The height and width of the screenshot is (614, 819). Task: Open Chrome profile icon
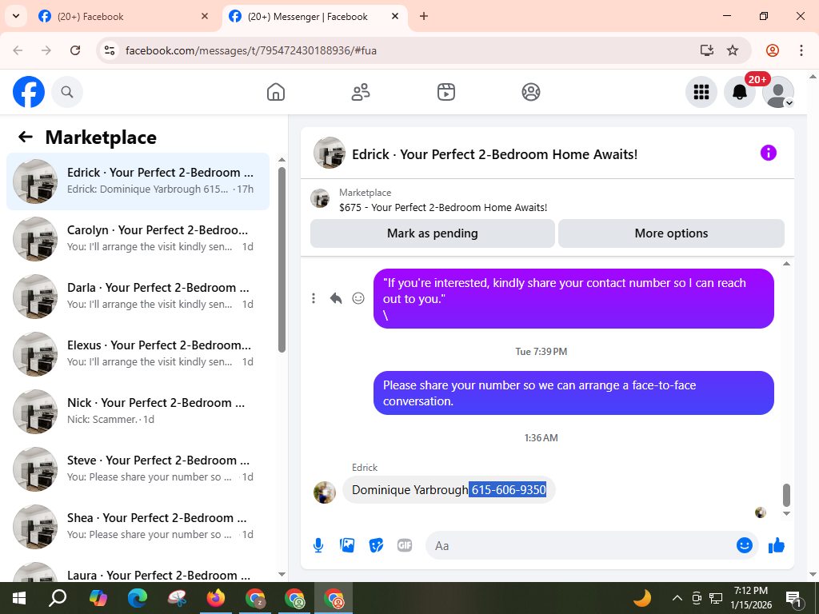pyautogui.click(x=773, y=50)
